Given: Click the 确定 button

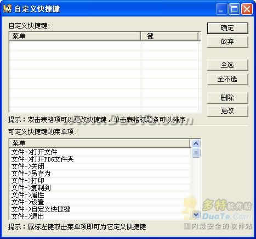Looking at the screenshot, I should pyautogui.click(x=227, y=28).
